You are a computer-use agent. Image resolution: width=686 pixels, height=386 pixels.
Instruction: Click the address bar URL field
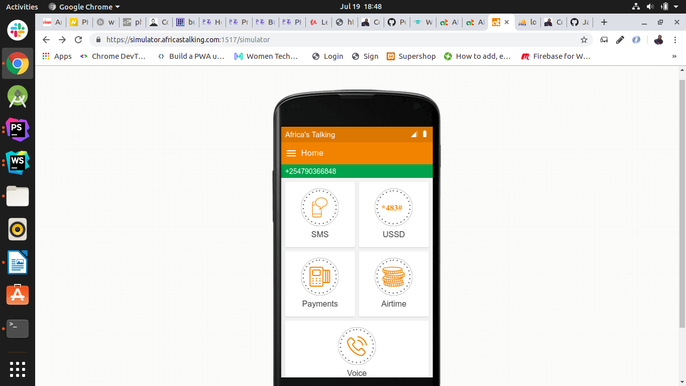pos(326,40)
